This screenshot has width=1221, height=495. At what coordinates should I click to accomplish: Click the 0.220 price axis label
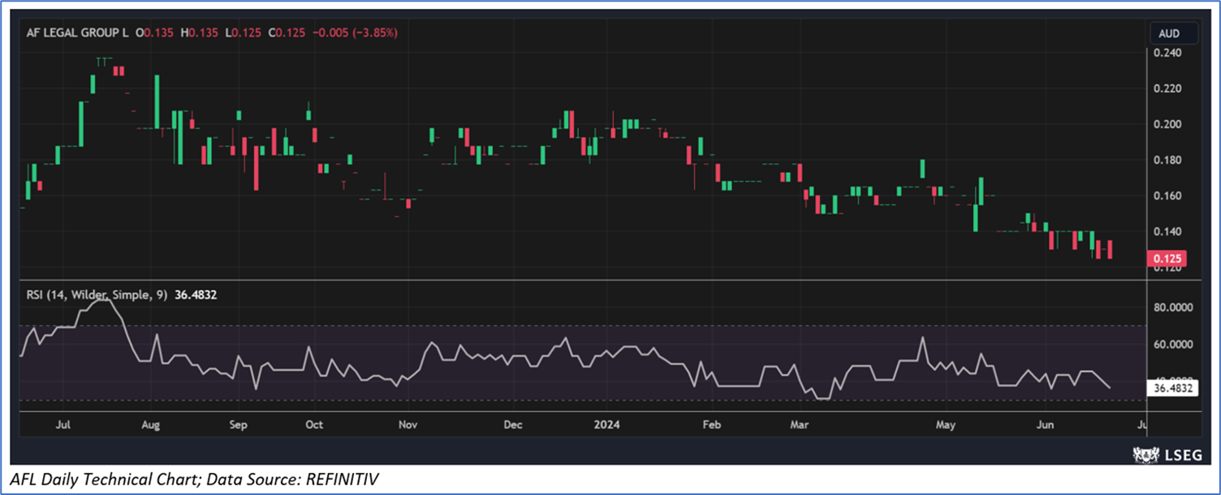(1167, 88)
